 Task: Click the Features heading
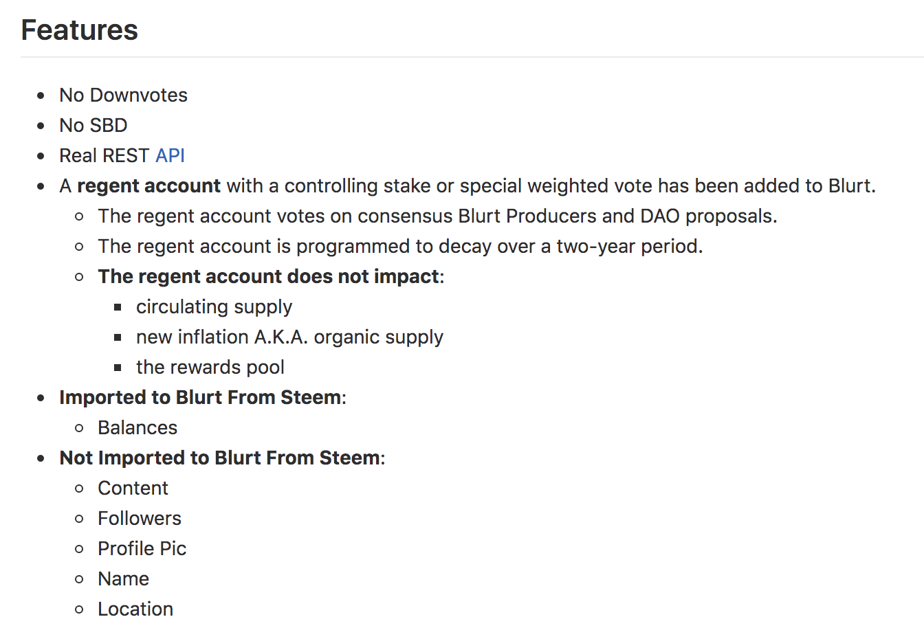[x=80, y=30]
